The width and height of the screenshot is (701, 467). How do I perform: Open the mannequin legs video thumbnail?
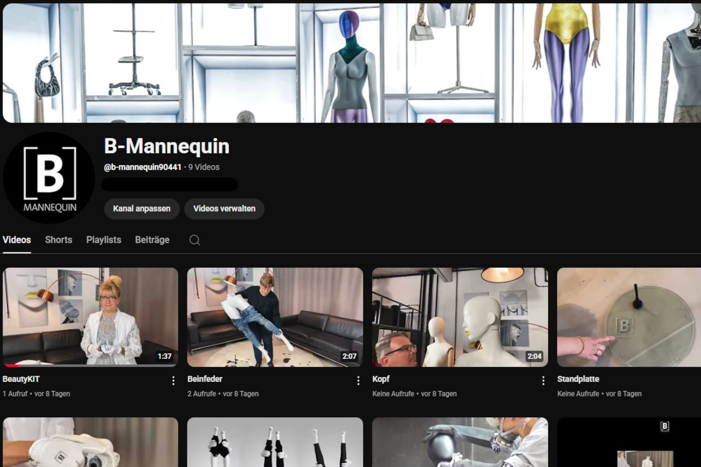click(x=275, y=442)
